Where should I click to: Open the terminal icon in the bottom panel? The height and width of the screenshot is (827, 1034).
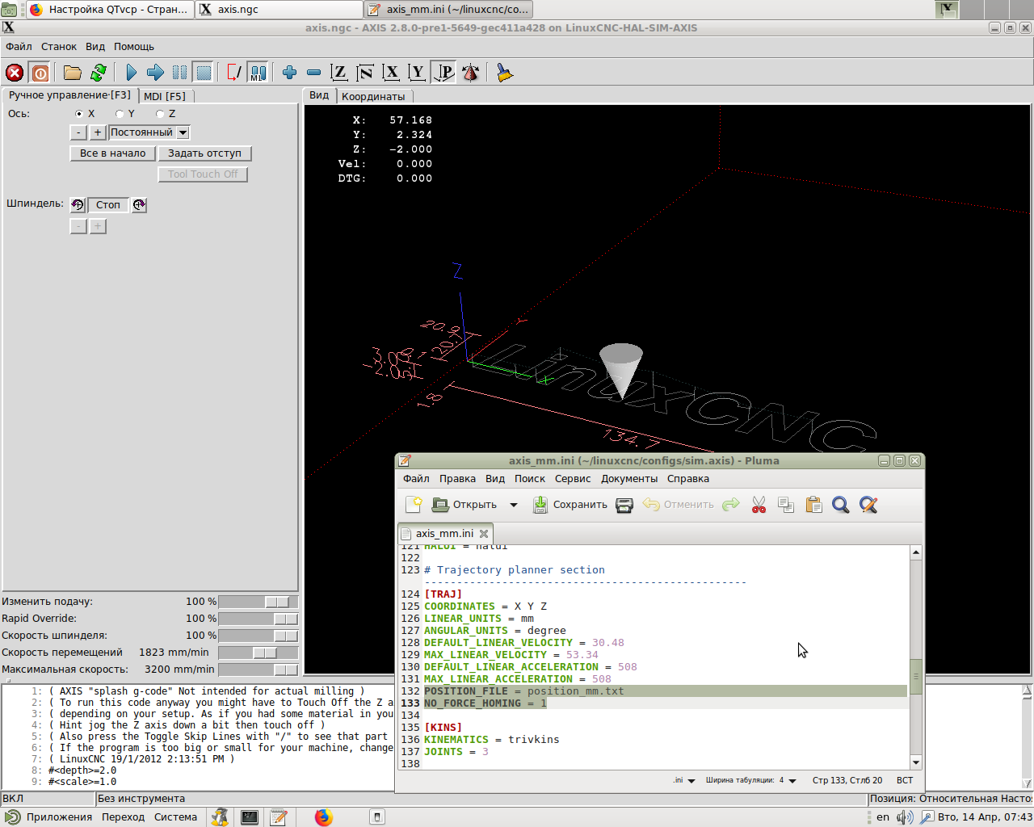pos(250,817)
